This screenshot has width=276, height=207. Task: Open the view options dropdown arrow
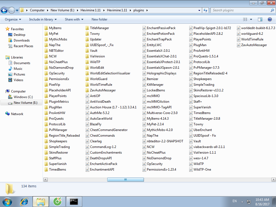click(251, 19)
